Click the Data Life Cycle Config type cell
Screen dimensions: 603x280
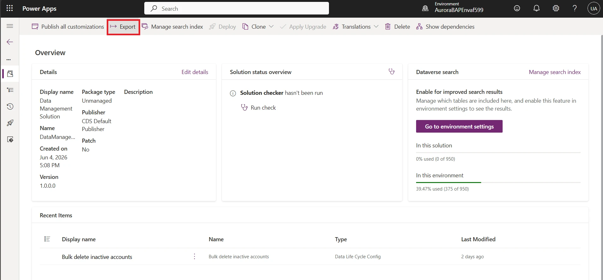pos(358,256)
